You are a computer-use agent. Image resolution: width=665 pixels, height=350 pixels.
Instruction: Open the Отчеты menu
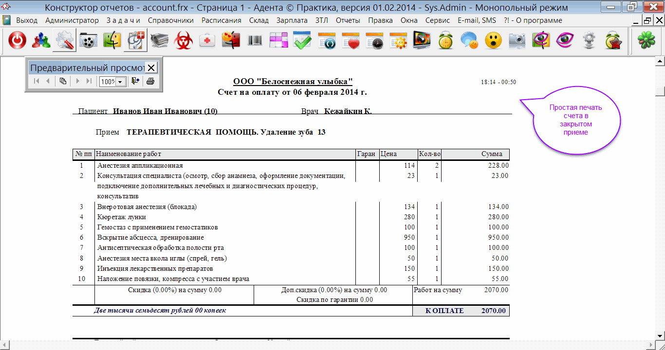coord(348,20)
